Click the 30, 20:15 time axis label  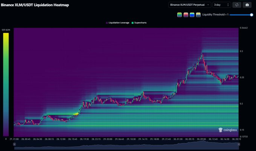pyautogui.click(x=236, y=139)
